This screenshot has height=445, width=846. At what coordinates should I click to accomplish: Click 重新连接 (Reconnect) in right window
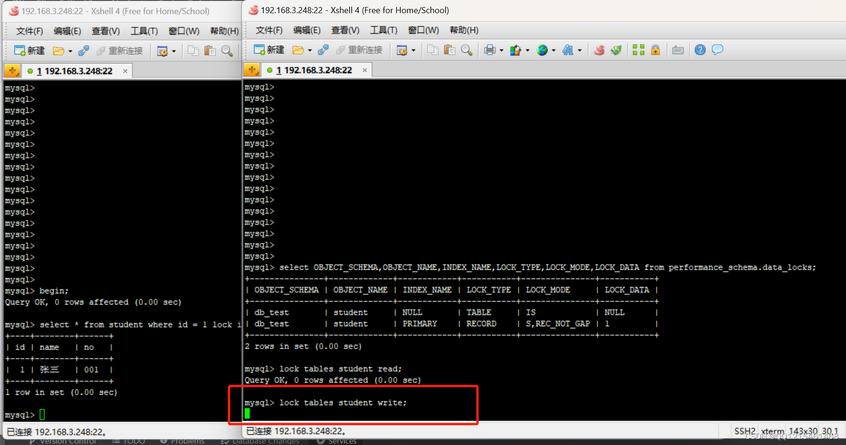pos(359,50)
